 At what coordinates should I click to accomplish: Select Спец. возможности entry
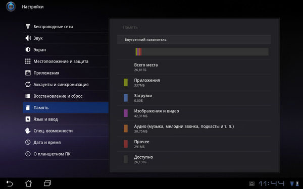[x=66, y=131]
